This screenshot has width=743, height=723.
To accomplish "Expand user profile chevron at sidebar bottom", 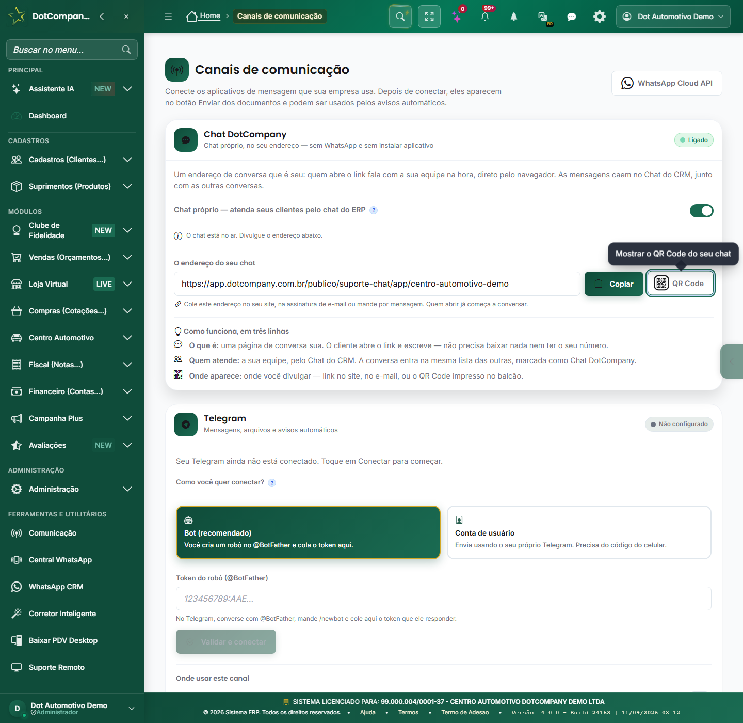I will tap(132, 709).
